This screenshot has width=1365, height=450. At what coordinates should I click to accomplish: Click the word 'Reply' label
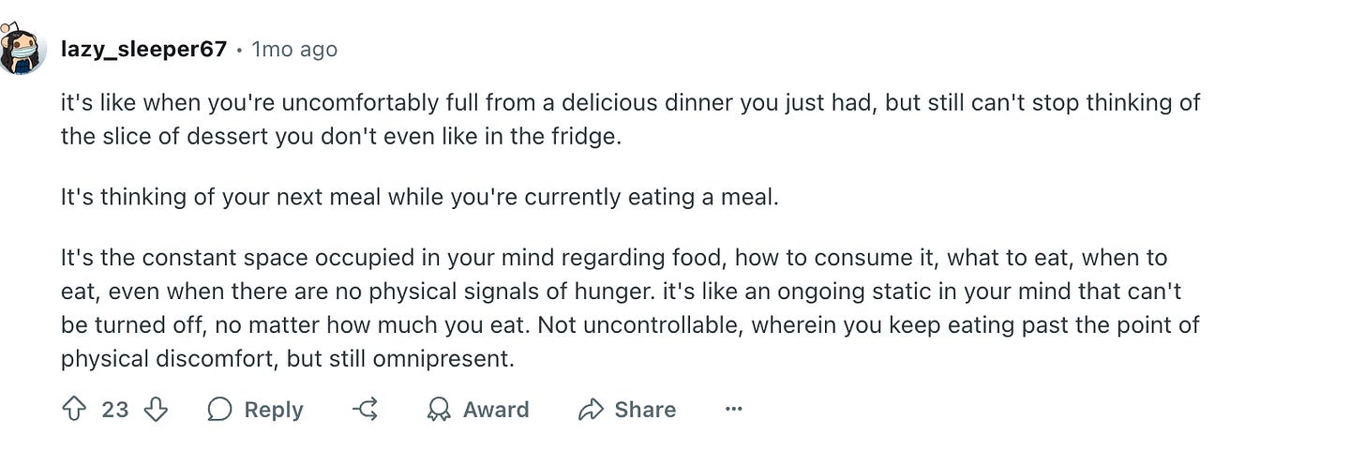(273, 410)
